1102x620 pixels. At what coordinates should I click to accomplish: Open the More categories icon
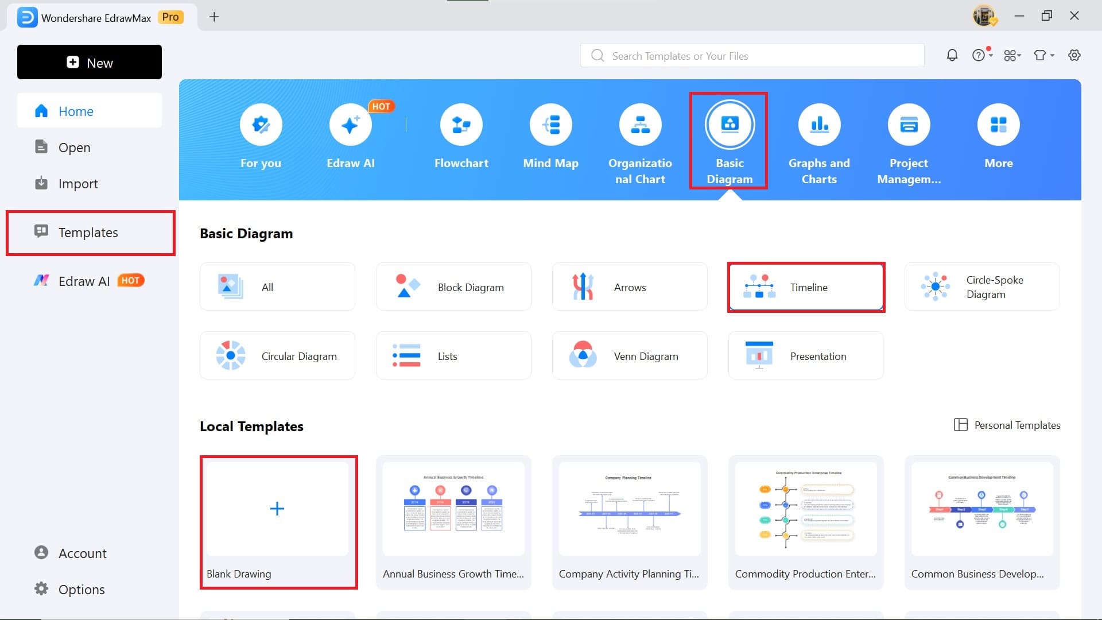tap(998, 125)
